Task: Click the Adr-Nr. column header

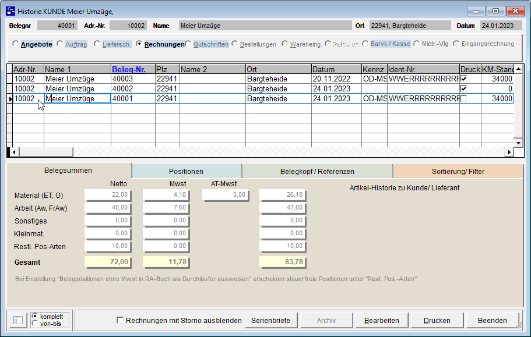Action: pyautogui.click(x=29, y=69)
